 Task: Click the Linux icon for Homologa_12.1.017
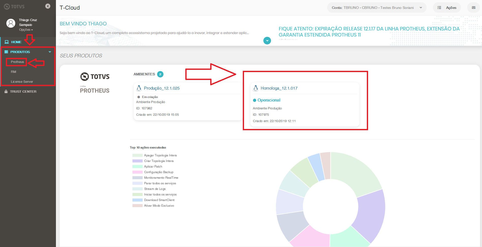(x=255, y=88)
